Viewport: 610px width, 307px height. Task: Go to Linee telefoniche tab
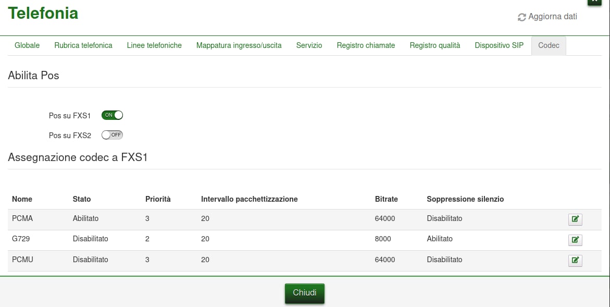(x=154, y=45)
